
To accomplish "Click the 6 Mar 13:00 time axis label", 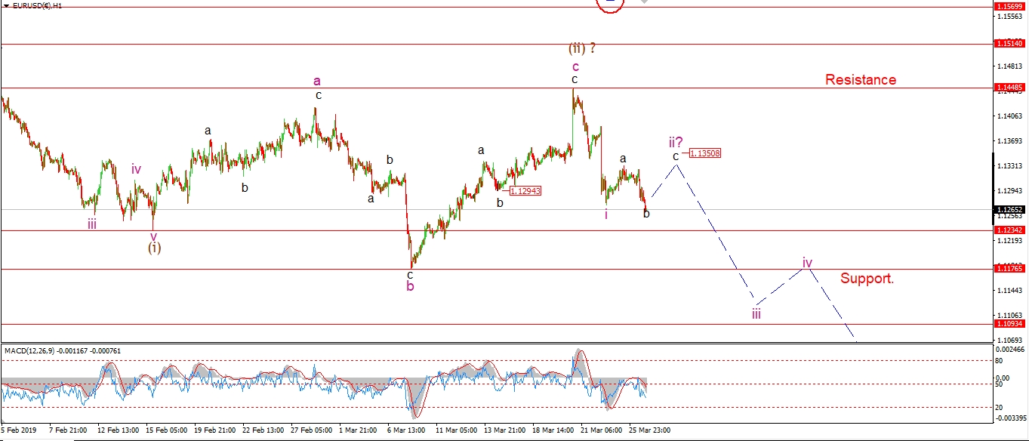I will click(408, 430).
